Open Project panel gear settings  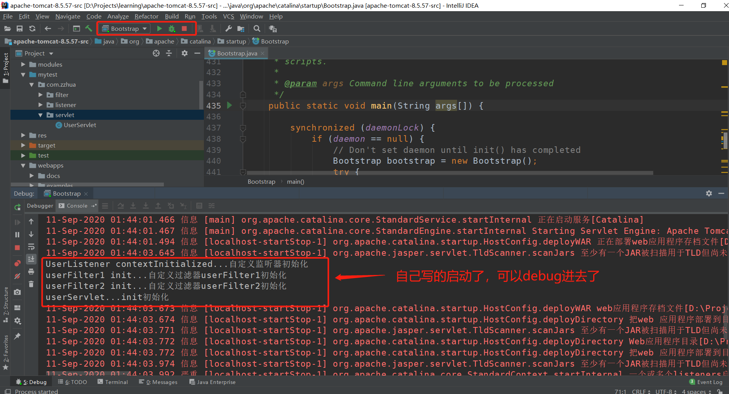click(x=185, y=54)
